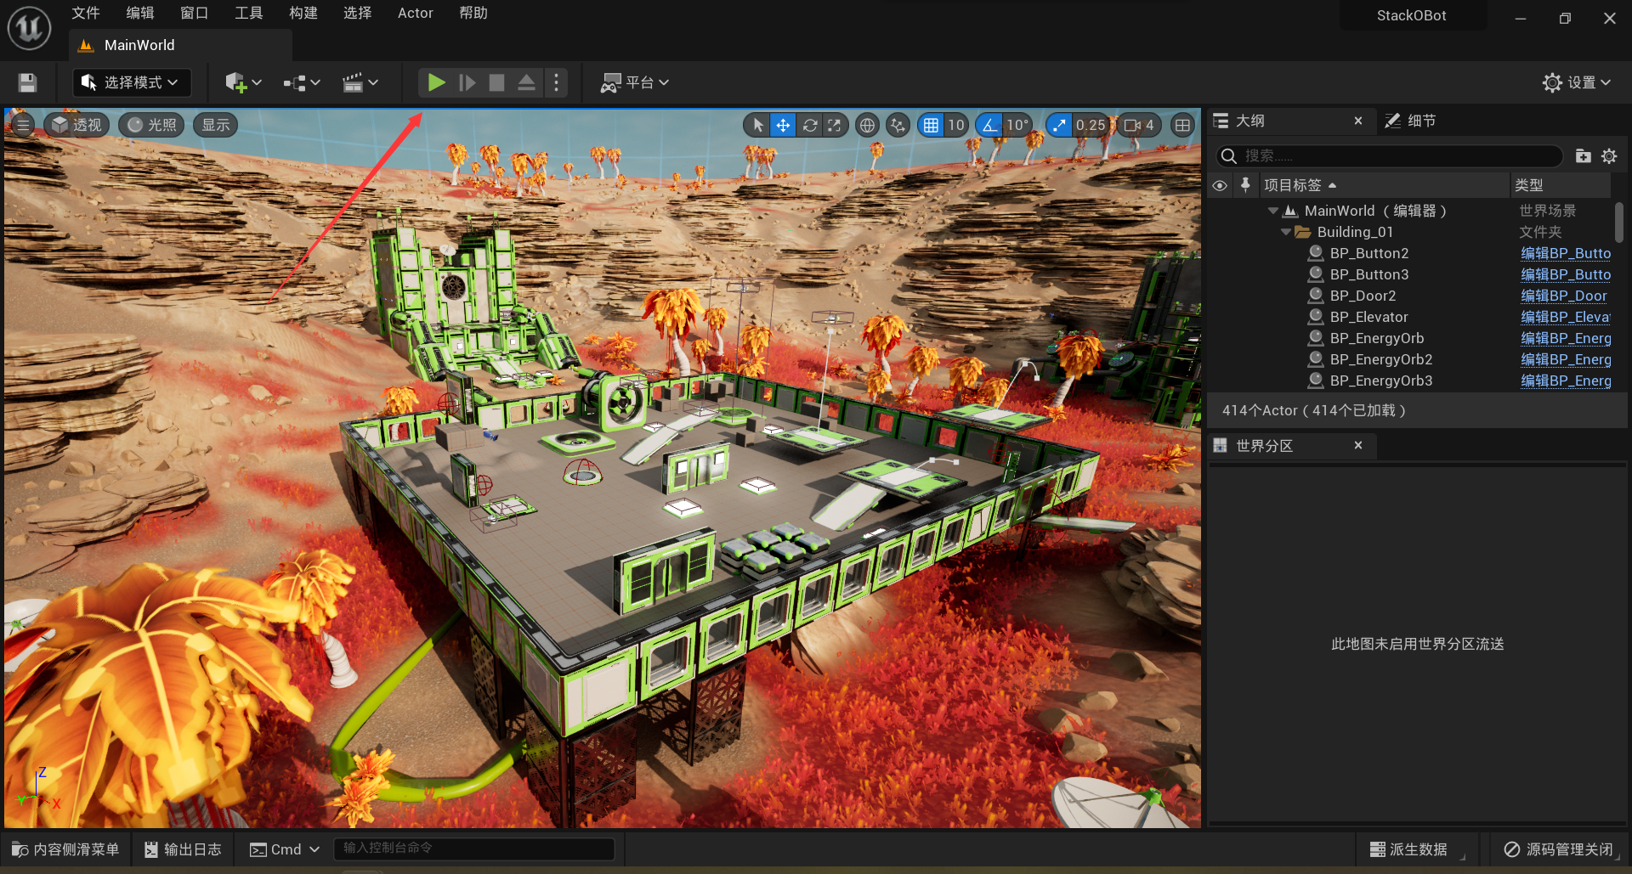This screenshot has height=874, width=1632.
Task: Collapse the MainWorld tree node
Action: coord(1273,211)
